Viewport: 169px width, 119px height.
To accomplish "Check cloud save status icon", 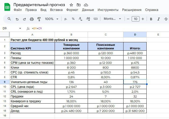I will 86,5.
